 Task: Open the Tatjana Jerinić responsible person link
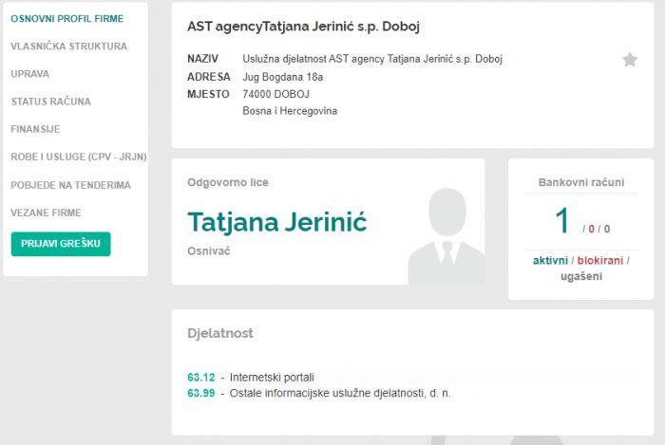click(x=277, y=222)
